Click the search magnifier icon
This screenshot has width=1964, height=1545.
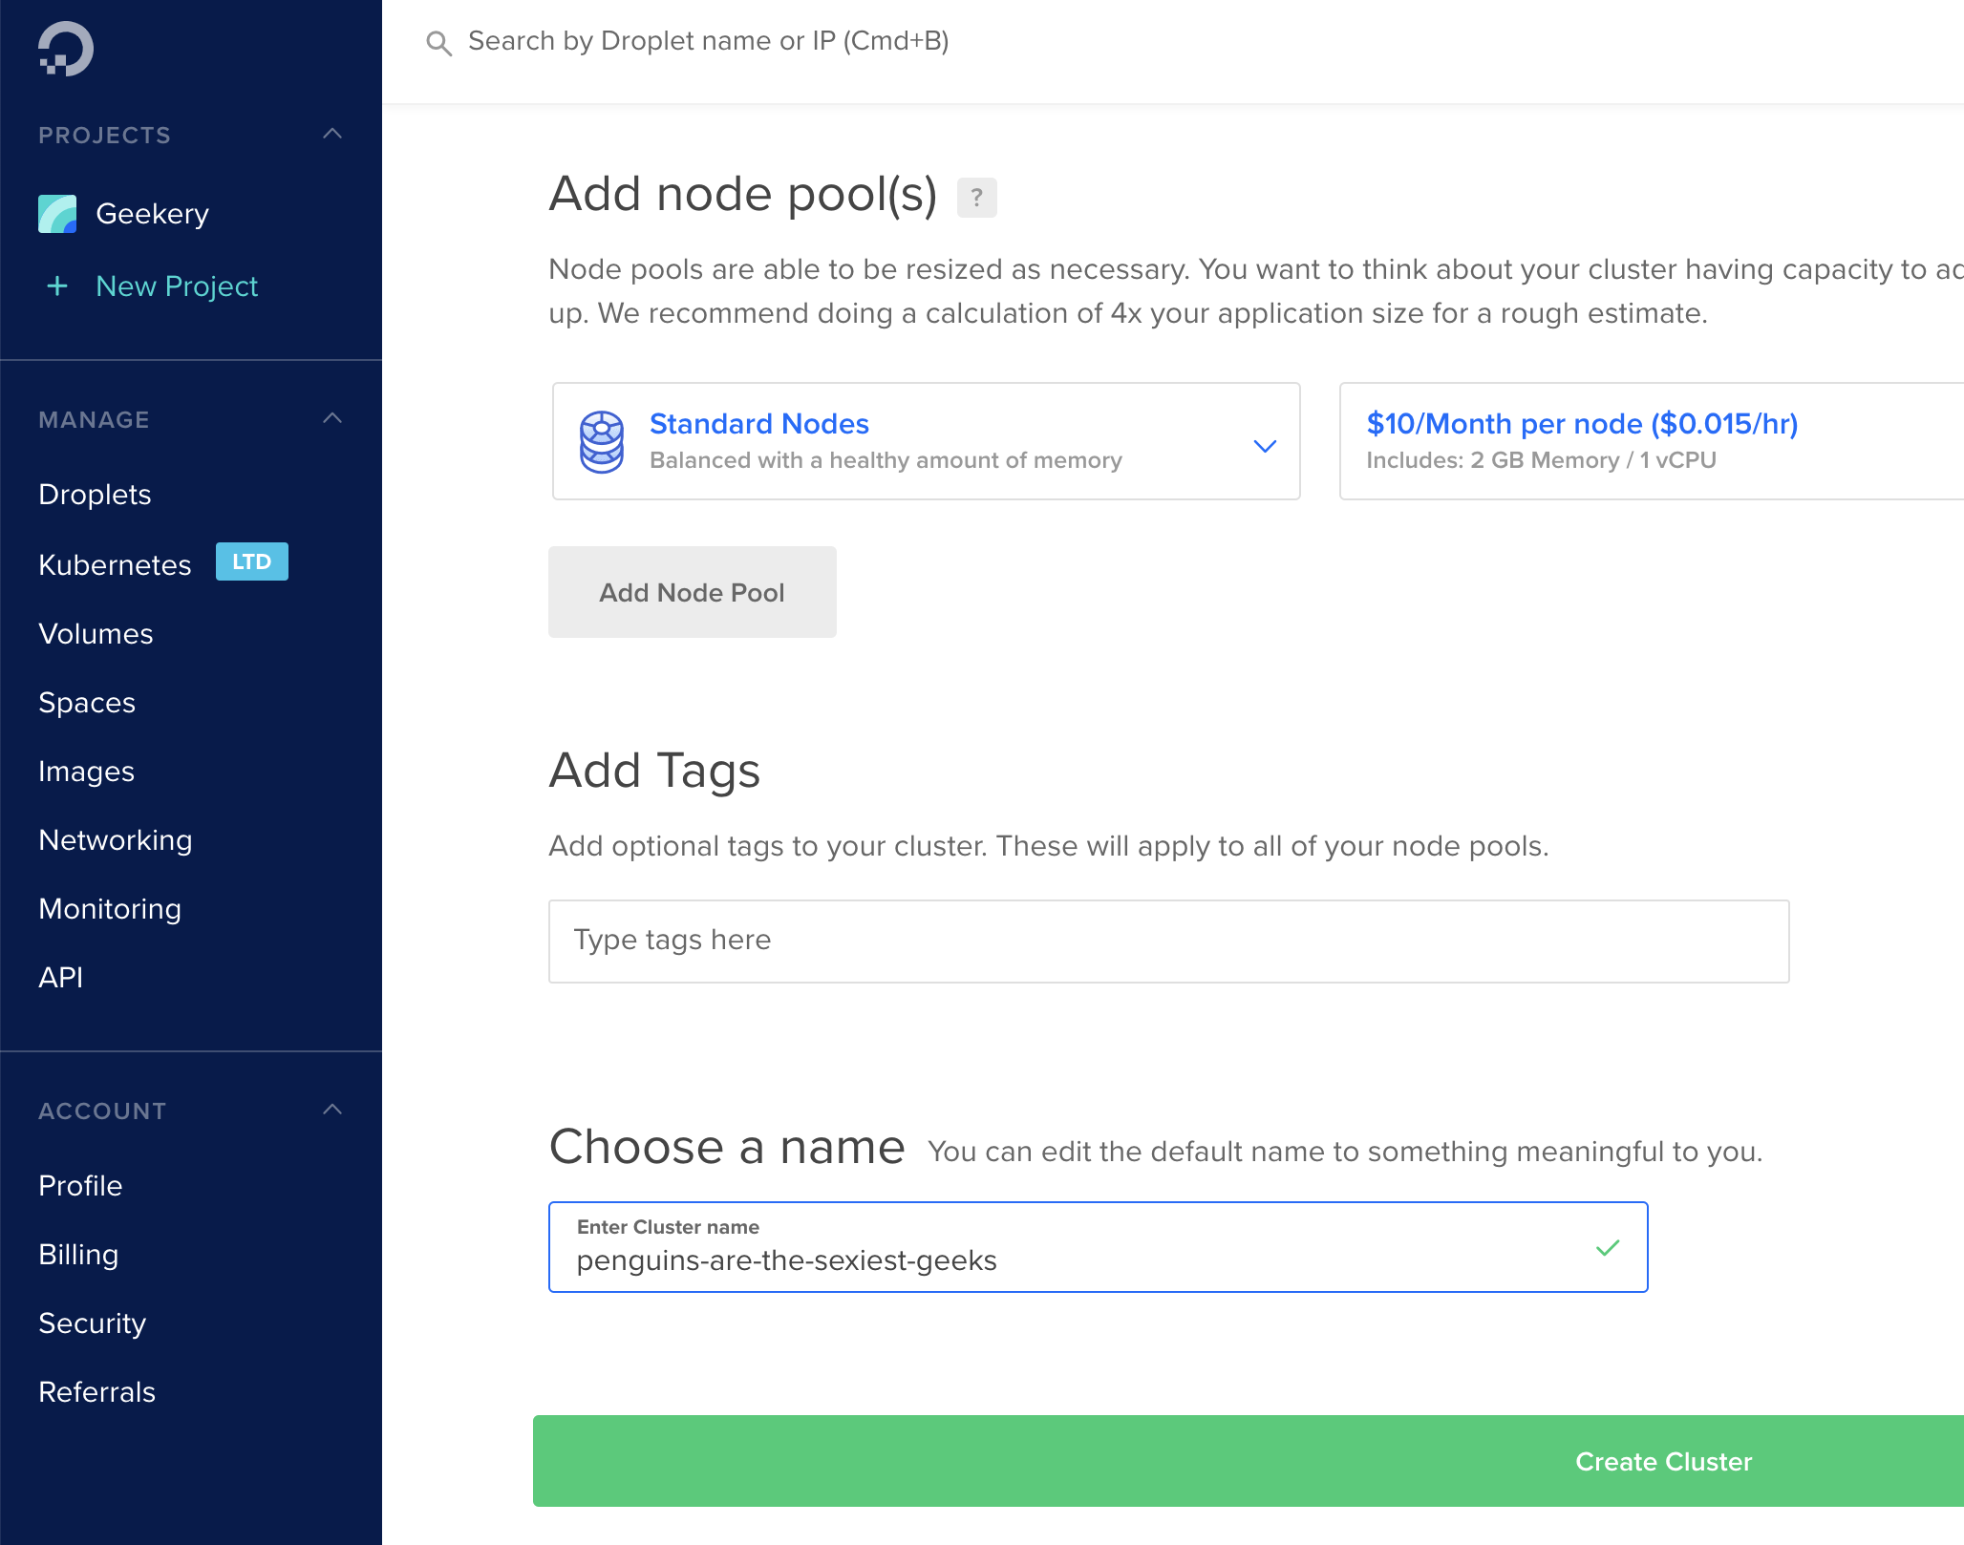pos(438,43)
